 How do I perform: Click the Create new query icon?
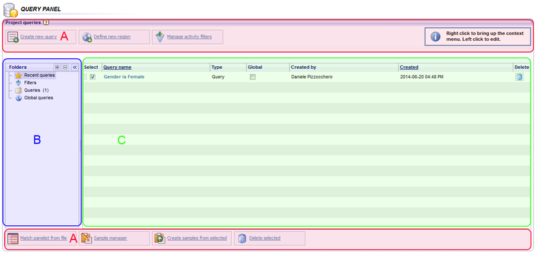[13, 37]
